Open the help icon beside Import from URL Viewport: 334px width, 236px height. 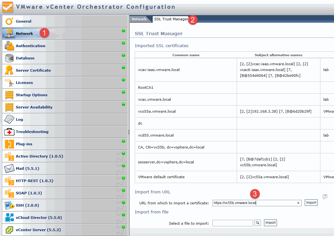(325, 197)
